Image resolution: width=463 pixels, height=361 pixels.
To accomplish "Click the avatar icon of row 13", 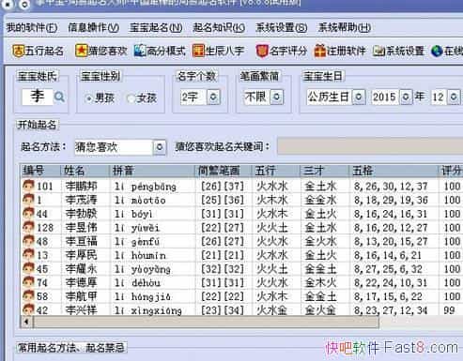I will click(x=28, y=255).
